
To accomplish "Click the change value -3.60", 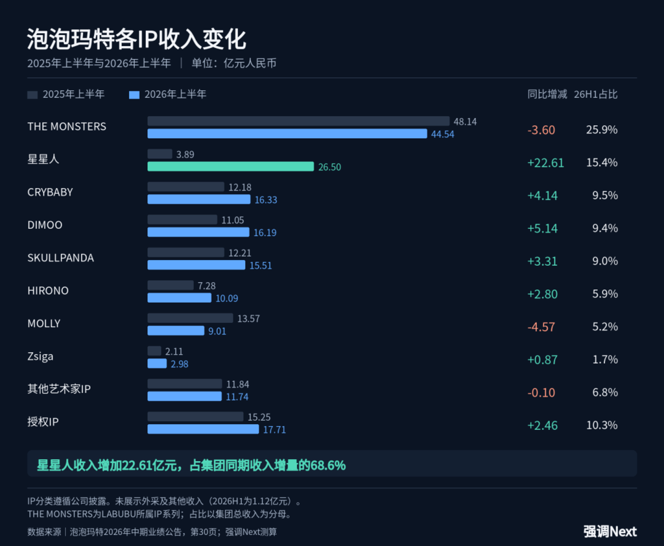I will pos(541,130).
